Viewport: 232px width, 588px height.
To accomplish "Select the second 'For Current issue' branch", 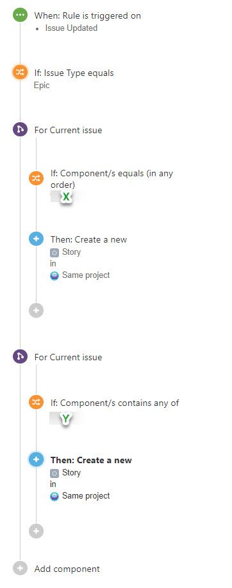I will (x=68, y=357).
